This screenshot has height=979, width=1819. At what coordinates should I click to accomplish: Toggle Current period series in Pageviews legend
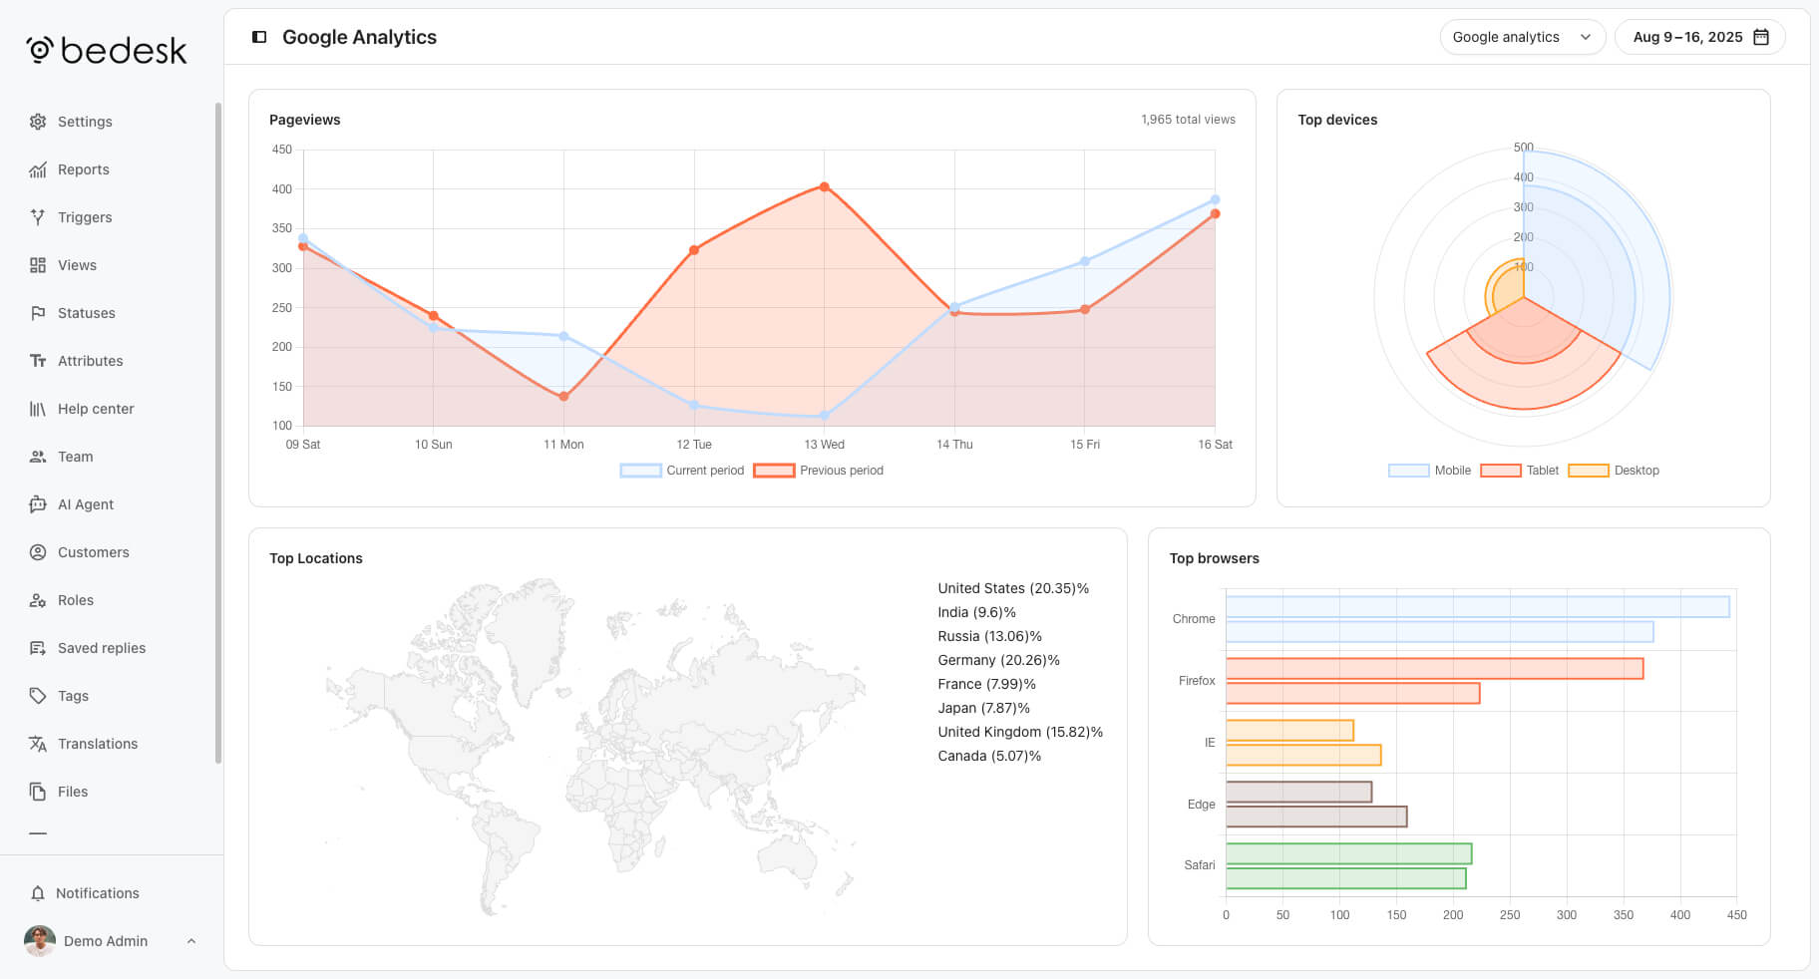(682, 471)
